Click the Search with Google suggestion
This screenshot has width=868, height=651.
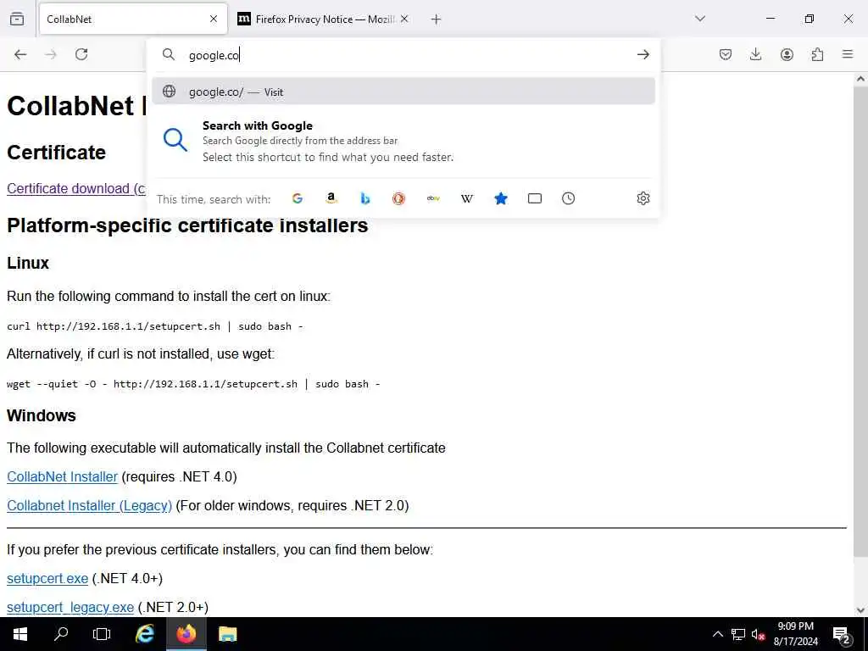point(403,142)
